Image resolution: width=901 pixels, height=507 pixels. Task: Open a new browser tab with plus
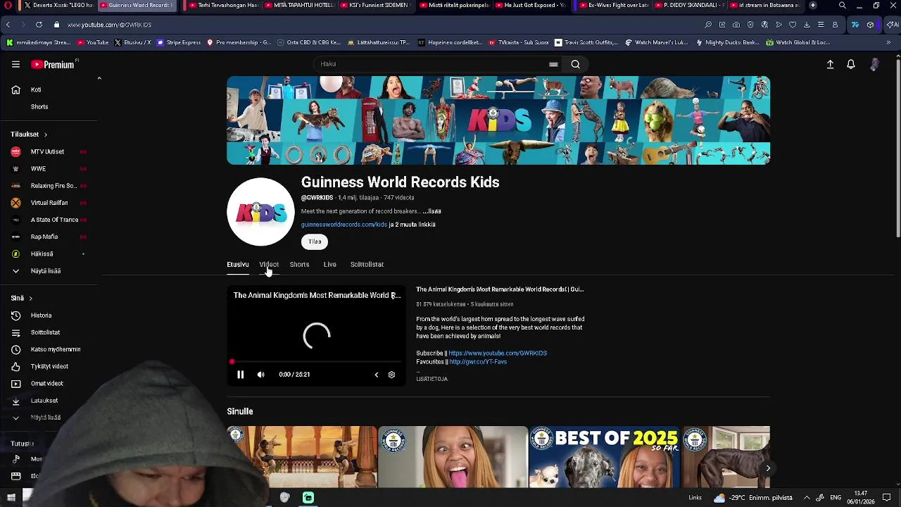pos(813,5)
